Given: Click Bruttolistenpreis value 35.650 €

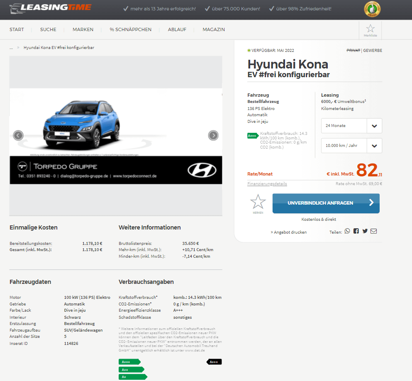Looking at the screenshot, I should [x=190, y=244].
